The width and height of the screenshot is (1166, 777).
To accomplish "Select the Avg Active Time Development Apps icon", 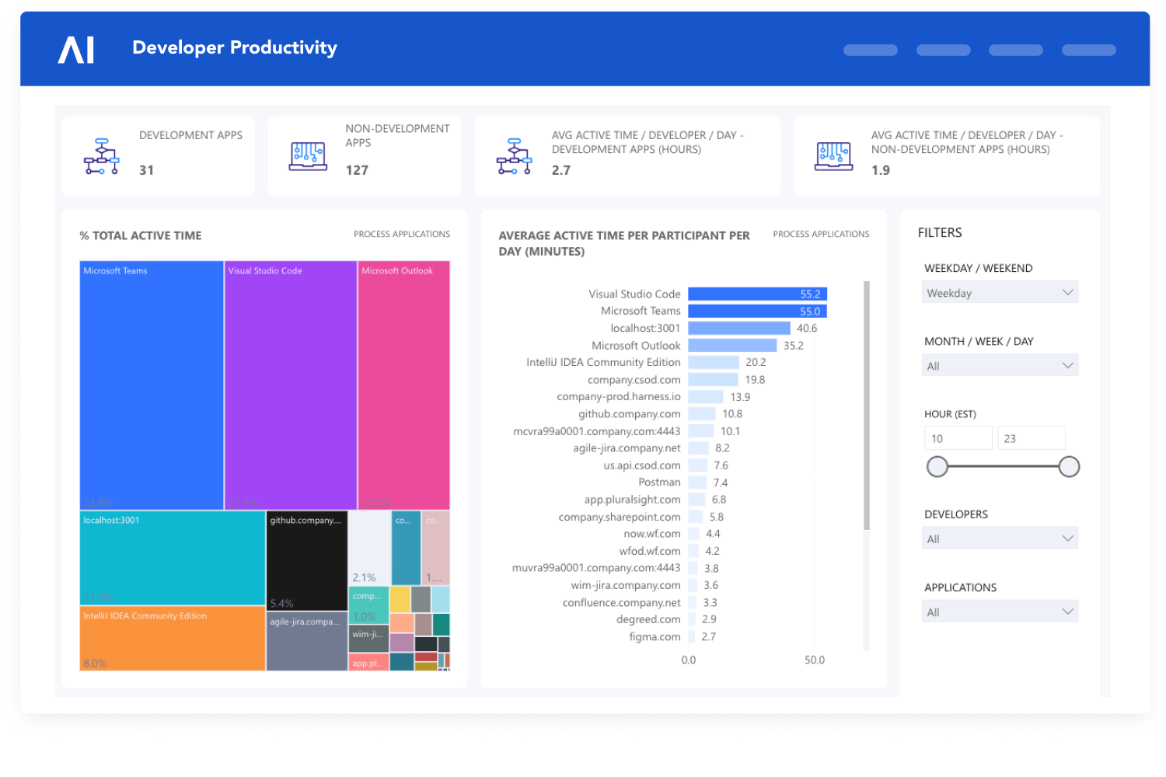I will pos(514,155).
